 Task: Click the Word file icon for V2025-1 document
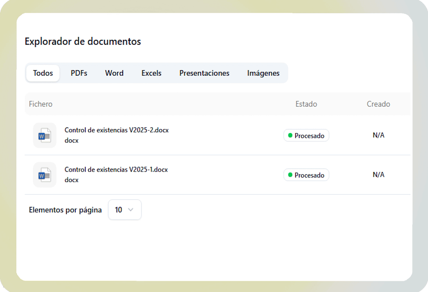(x=45, y=175)
